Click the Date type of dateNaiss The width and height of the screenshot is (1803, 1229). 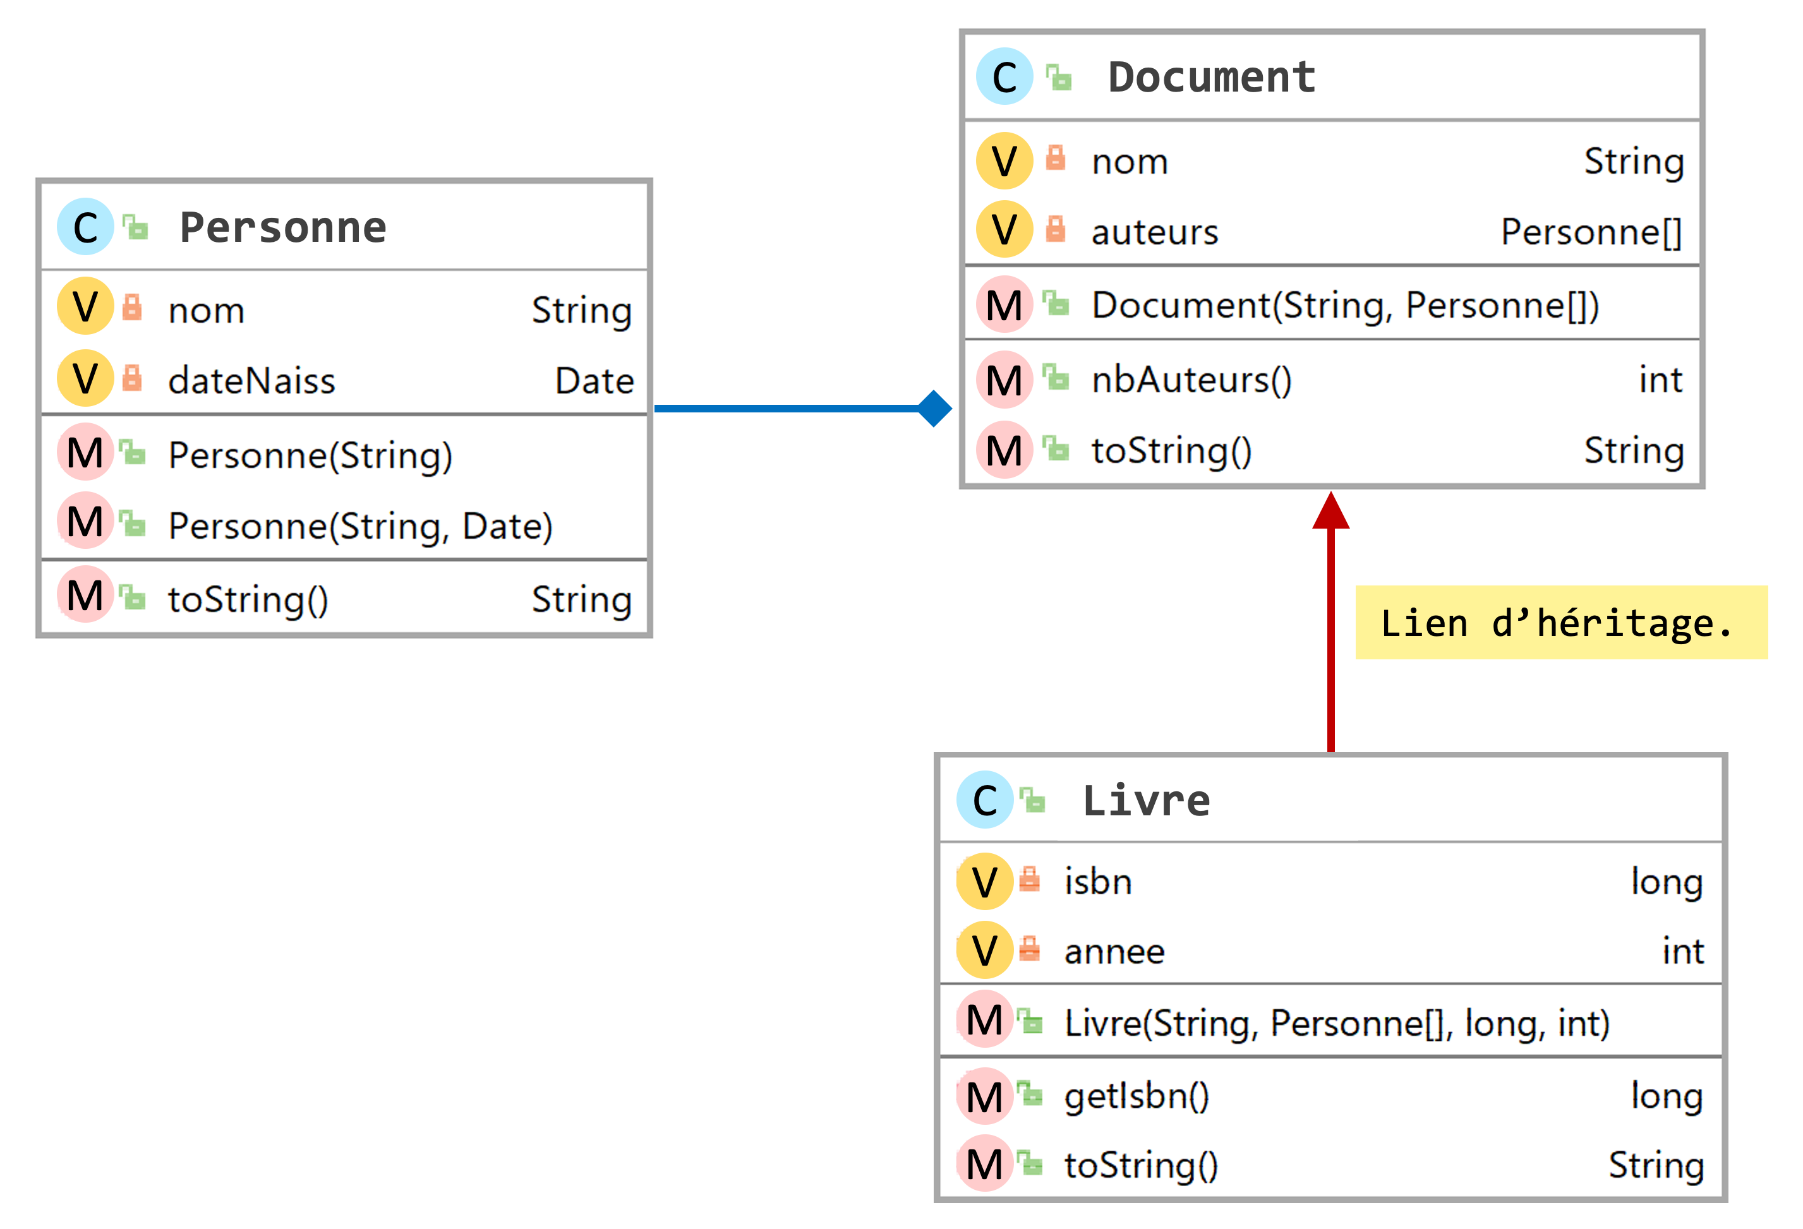tap(595, 381)
